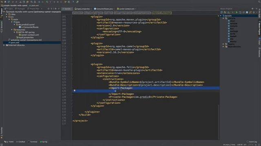Click the Help question mark icon
This screenshot has width=261, height=146.
pyautogui.click(x=73, y=2)
